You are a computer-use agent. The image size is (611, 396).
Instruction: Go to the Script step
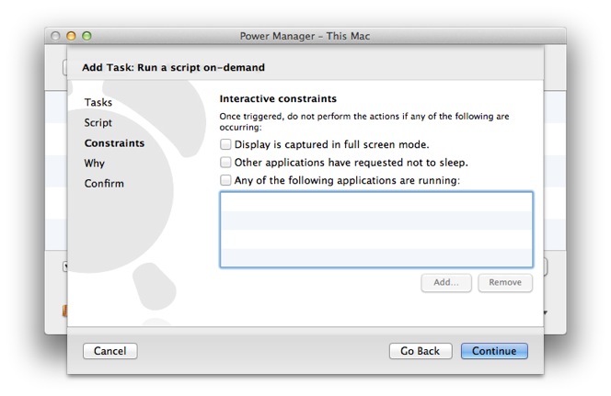click(x=98, y=123)
